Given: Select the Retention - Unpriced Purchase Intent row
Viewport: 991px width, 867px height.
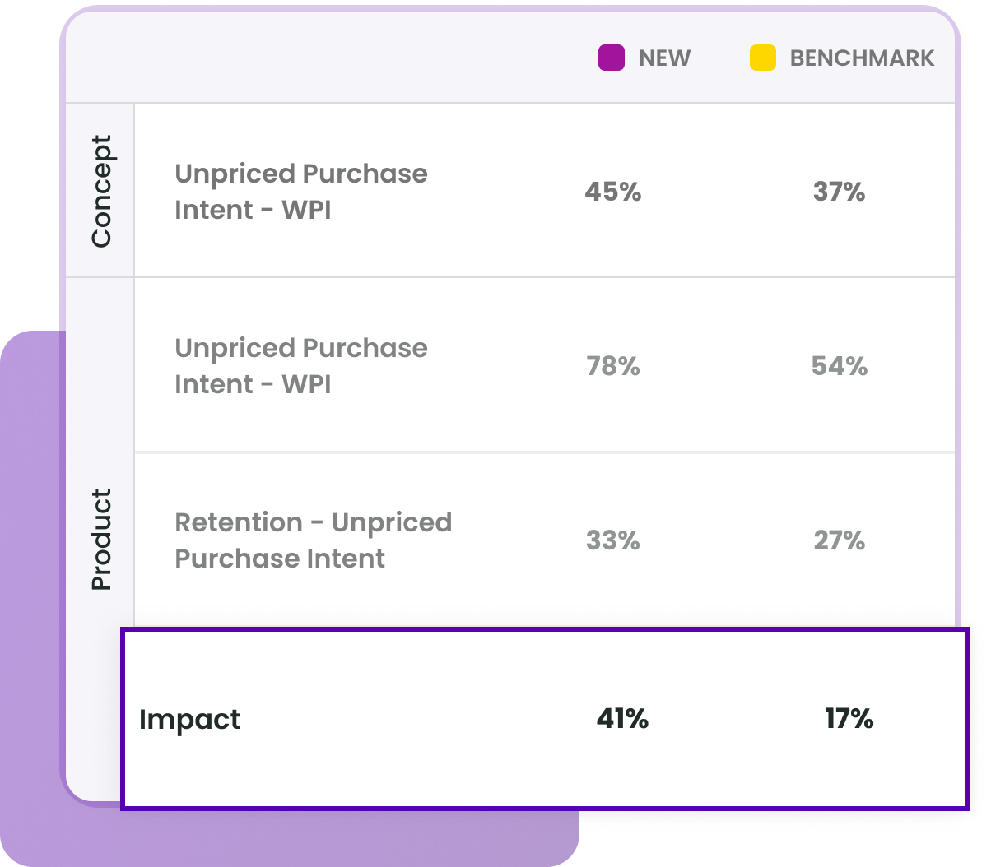Looking at the screenshot, I should (544, 540).
